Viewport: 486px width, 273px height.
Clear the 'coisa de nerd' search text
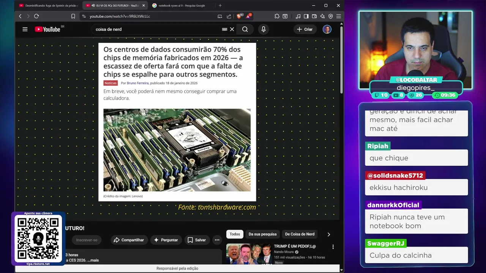click(x=232, y=29)
